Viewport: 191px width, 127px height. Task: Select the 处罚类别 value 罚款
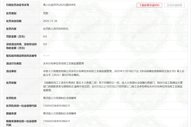click(46, 13)
